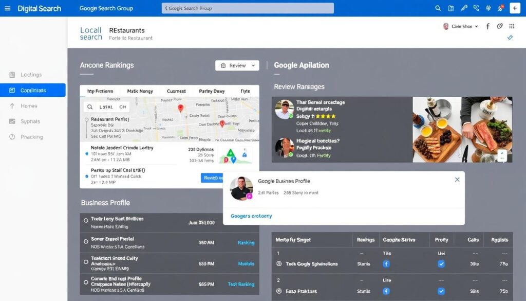Switch to the Cusmest tab
526x301 pixels.
(x=176, y=91)
